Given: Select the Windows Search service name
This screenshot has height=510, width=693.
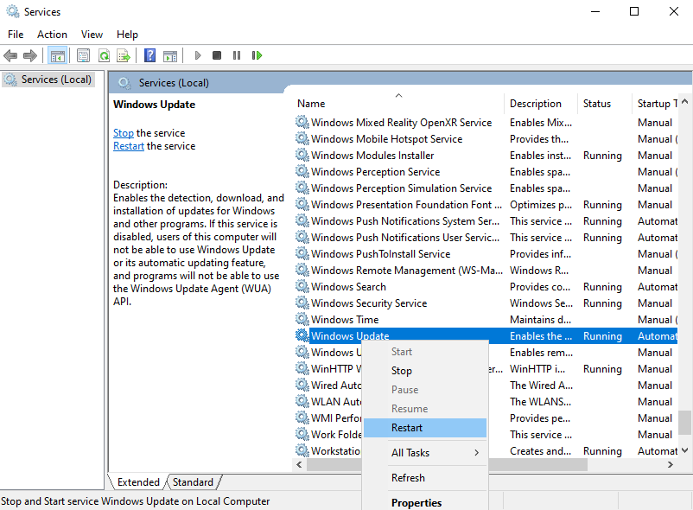Looking at the screenshot, I should (348, 286).
